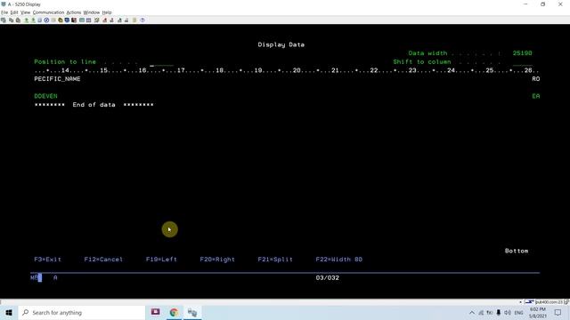This screenshot has width=570, height=320.
Task: Click the Copy toolbar icon
Action: click(x=12, y=20)
